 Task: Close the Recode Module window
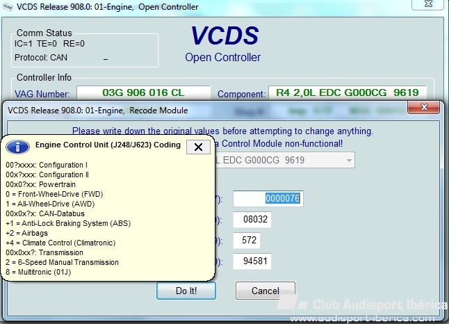[423, 108]
